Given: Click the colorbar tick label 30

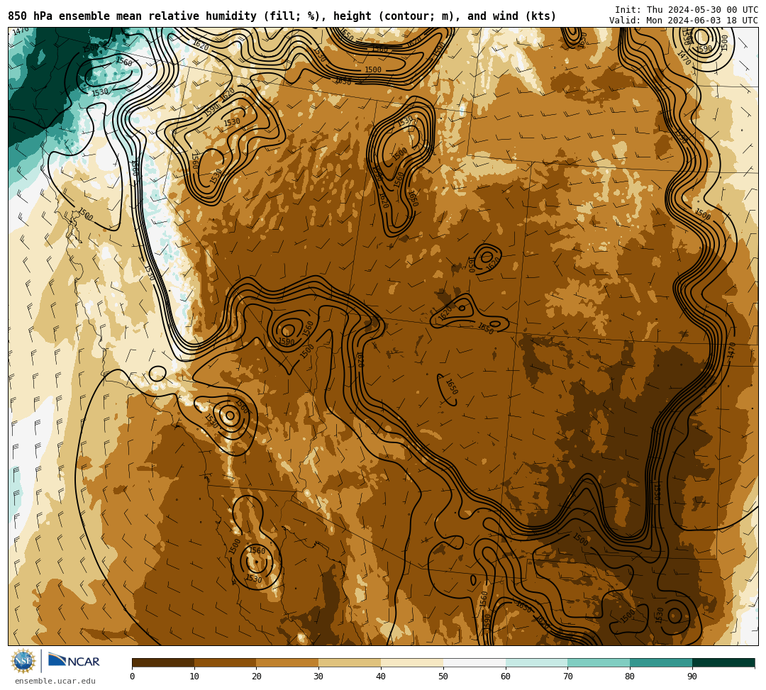Looking at the screenshot, I should coord(318,677).
